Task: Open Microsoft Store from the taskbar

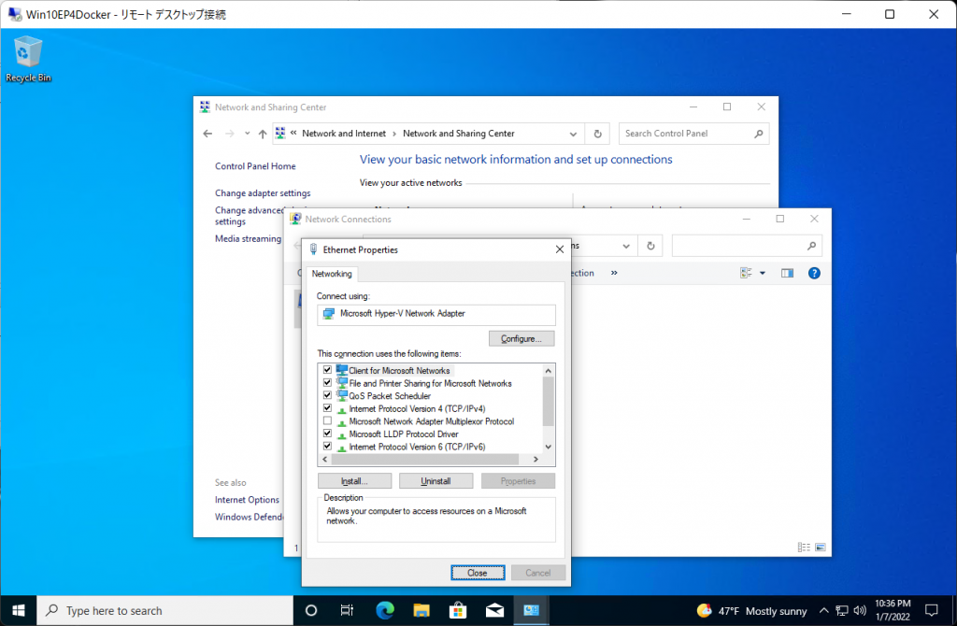Action: pos(458,610)
